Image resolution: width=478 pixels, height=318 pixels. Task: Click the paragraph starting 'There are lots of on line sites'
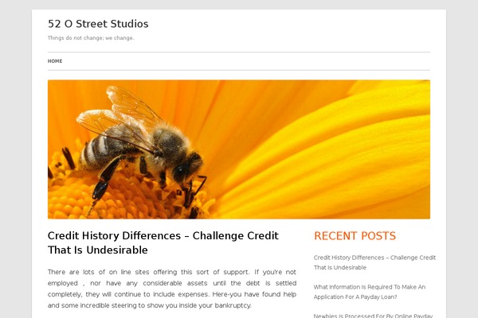point(172,289)
